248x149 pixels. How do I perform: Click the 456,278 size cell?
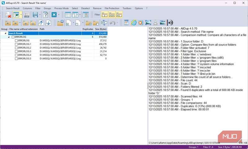pos(103,44)
